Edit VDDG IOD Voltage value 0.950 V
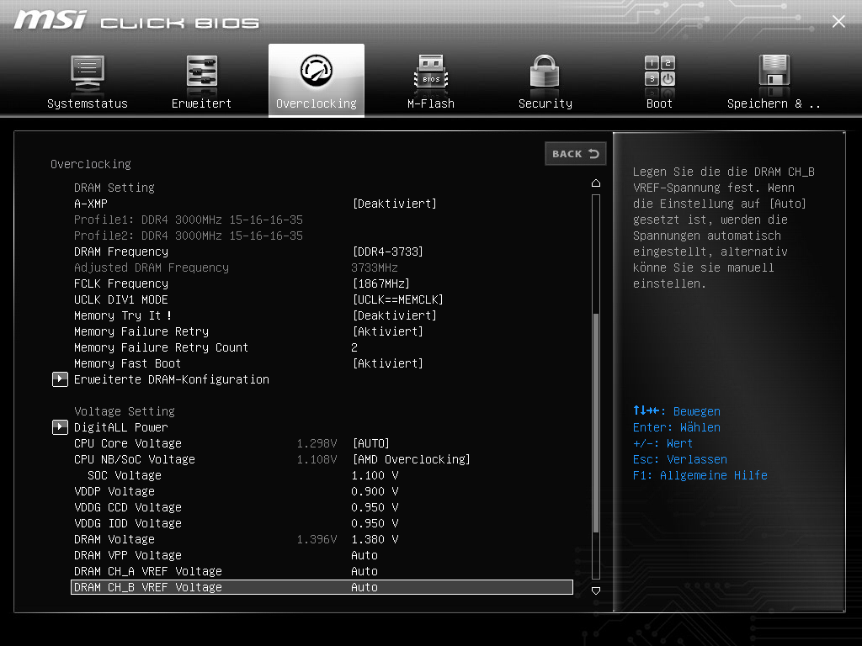 pos(375,523)
